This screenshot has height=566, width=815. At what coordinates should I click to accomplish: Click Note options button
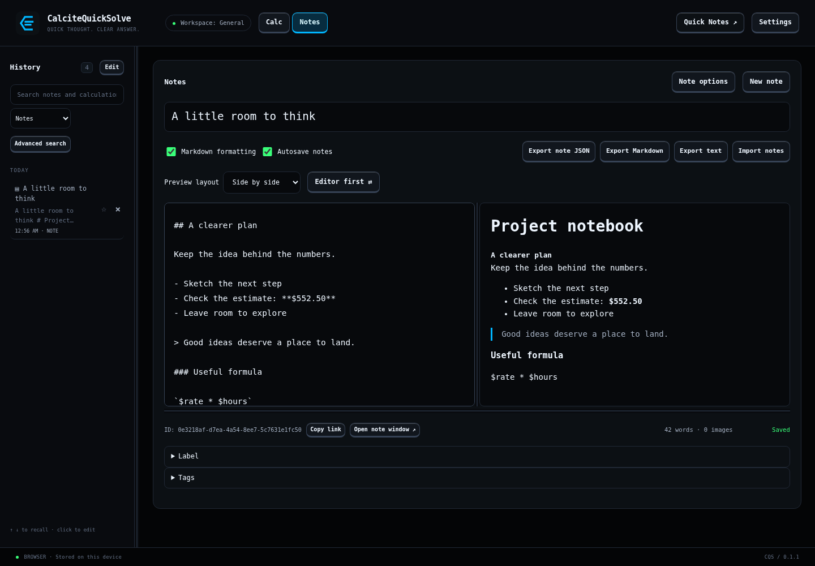704,82
